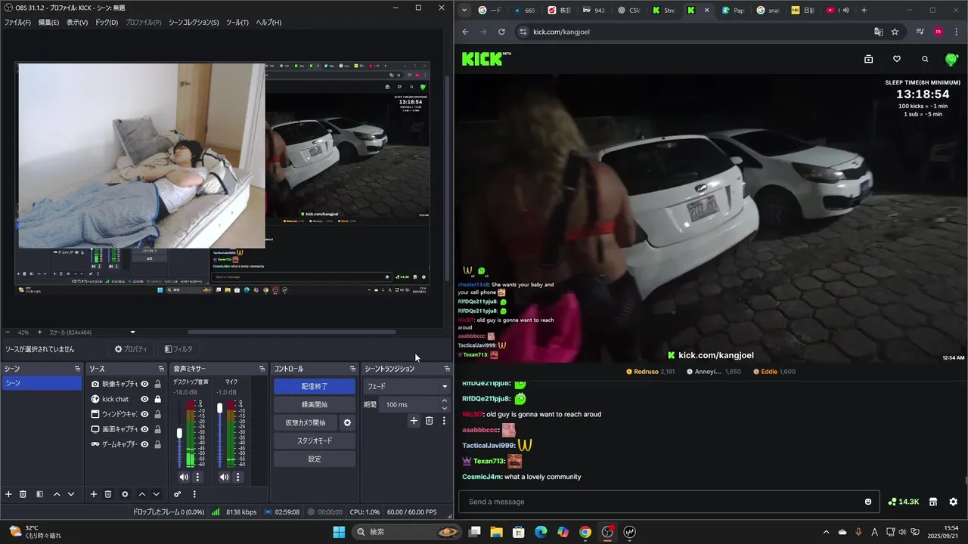
Task: Open デスクトップ音声 channel options menu
Action: [198, 477]
